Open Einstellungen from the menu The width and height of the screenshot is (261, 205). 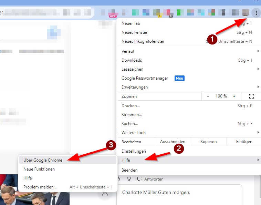[x=189, y=151]
